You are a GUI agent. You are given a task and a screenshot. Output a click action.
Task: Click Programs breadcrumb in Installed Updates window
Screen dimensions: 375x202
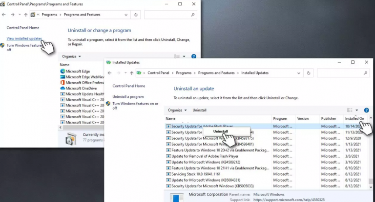pyautogui.click(x=184, y=73)
